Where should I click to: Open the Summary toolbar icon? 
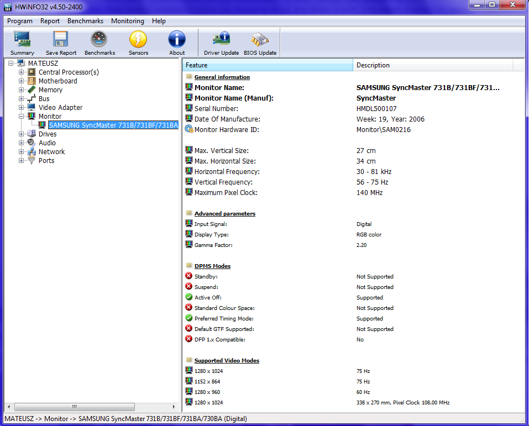(22, 39)
